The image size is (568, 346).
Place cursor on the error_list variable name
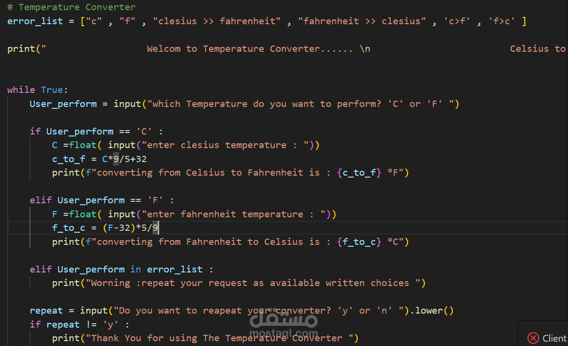(x=34, y=21)
